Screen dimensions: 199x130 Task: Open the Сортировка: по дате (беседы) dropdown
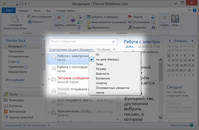(x=72, y=50)
